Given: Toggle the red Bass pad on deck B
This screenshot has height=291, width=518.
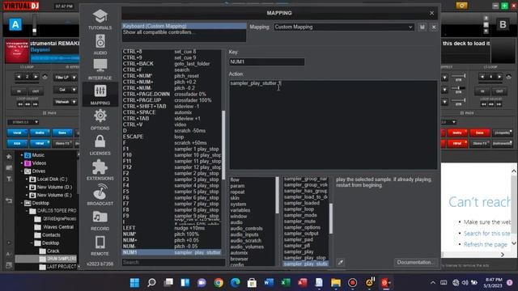Looking at the screenshot, I should pos(480,133).
